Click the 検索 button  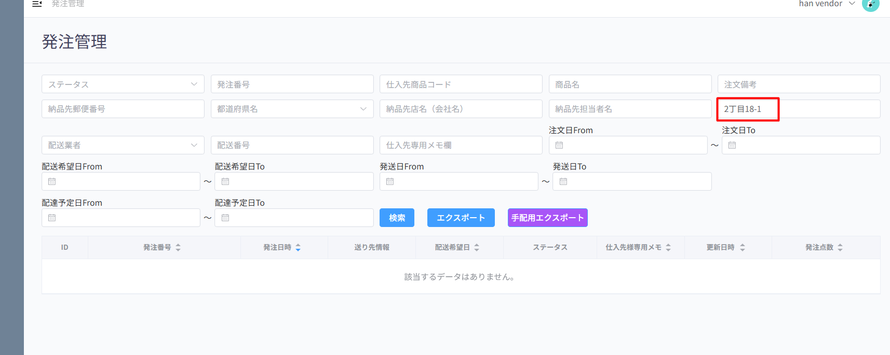click(x=397, y=218)
